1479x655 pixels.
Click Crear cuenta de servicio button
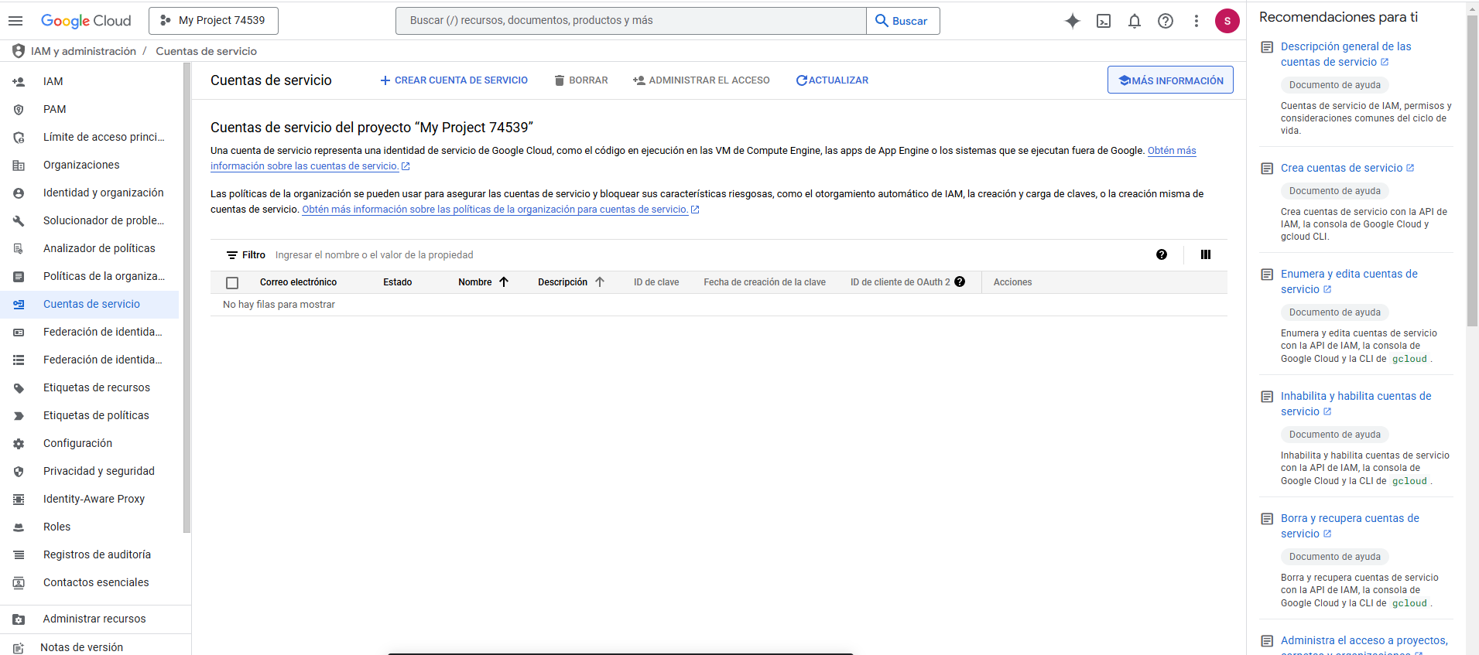click(454, 80)
